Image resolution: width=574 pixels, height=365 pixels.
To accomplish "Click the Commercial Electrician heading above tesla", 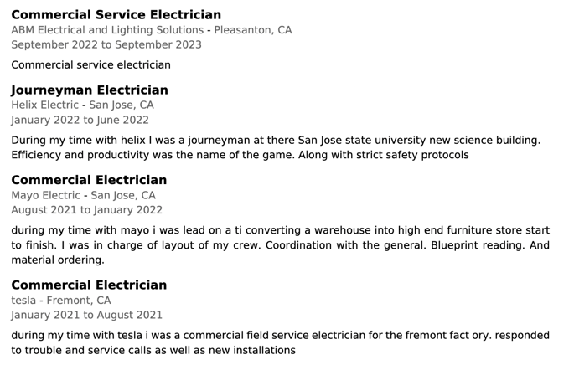I will click(89, 285).
